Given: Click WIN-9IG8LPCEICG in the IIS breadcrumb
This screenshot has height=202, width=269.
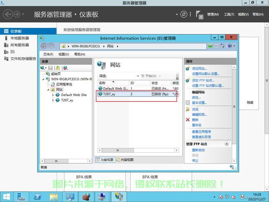Looking at the screenshot, I should (x=85, y=46).
